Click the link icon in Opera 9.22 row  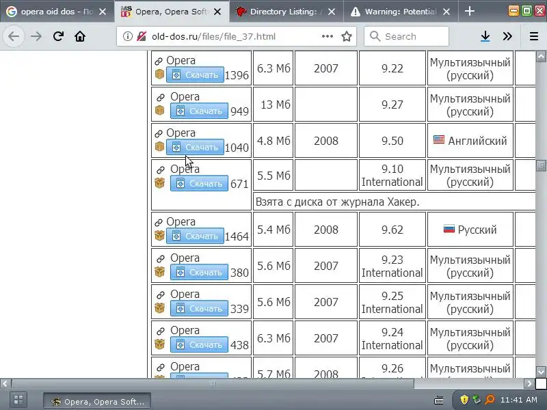[x=159, y=61]
